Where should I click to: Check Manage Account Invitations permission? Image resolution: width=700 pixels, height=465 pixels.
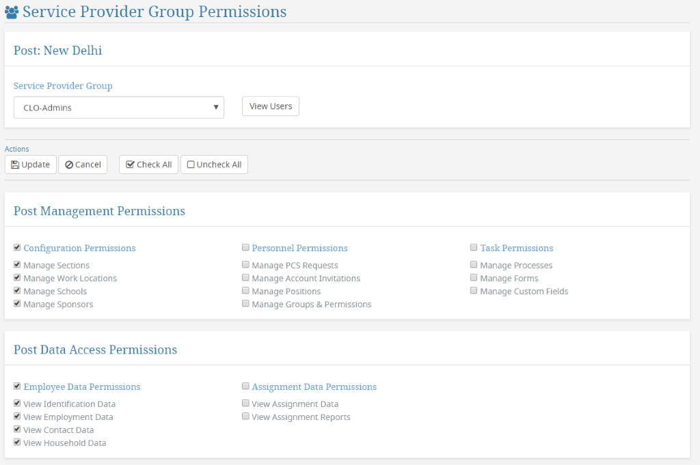click(245, 278)
